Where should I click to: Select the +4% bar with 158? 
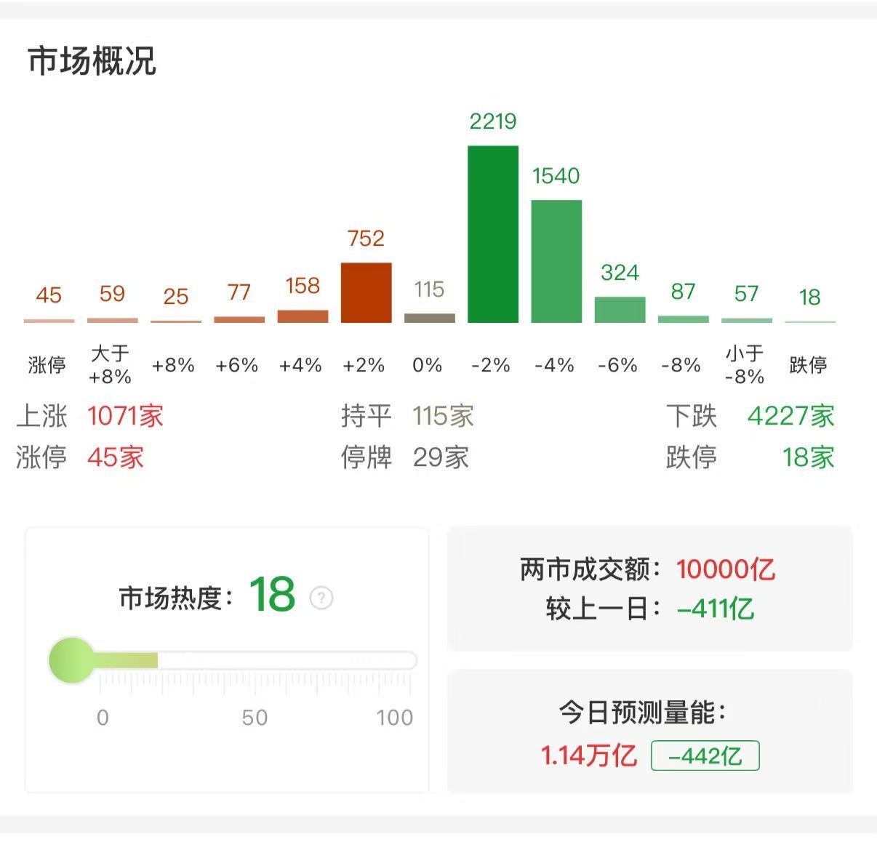point(303,316)
